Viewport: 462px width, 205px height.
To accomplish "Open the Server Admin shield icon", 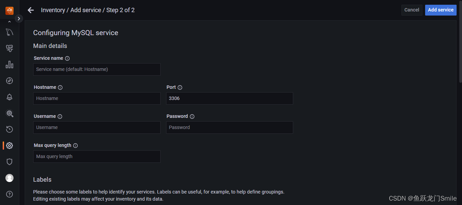I will click(9, 162).
